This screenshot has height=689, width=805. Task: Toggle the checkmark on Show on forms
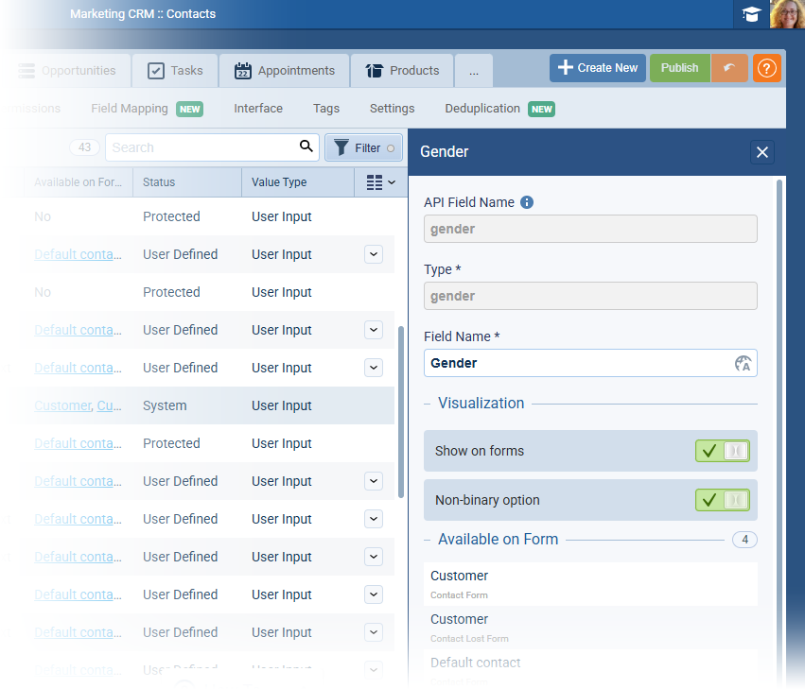(x=711, y=451)
